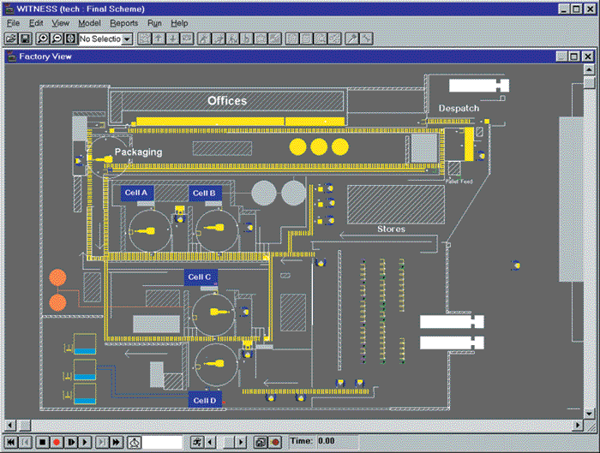Click the zoom in magnifier icon
Viewport: 600px width, 453px height.
click(43, 39)
